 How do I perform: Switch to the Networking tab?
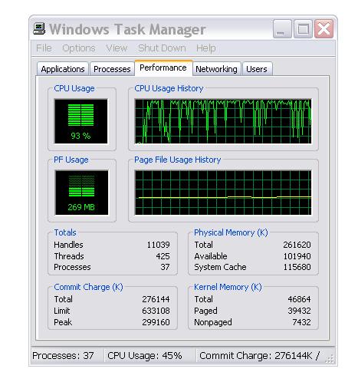[x=216, y=69]
